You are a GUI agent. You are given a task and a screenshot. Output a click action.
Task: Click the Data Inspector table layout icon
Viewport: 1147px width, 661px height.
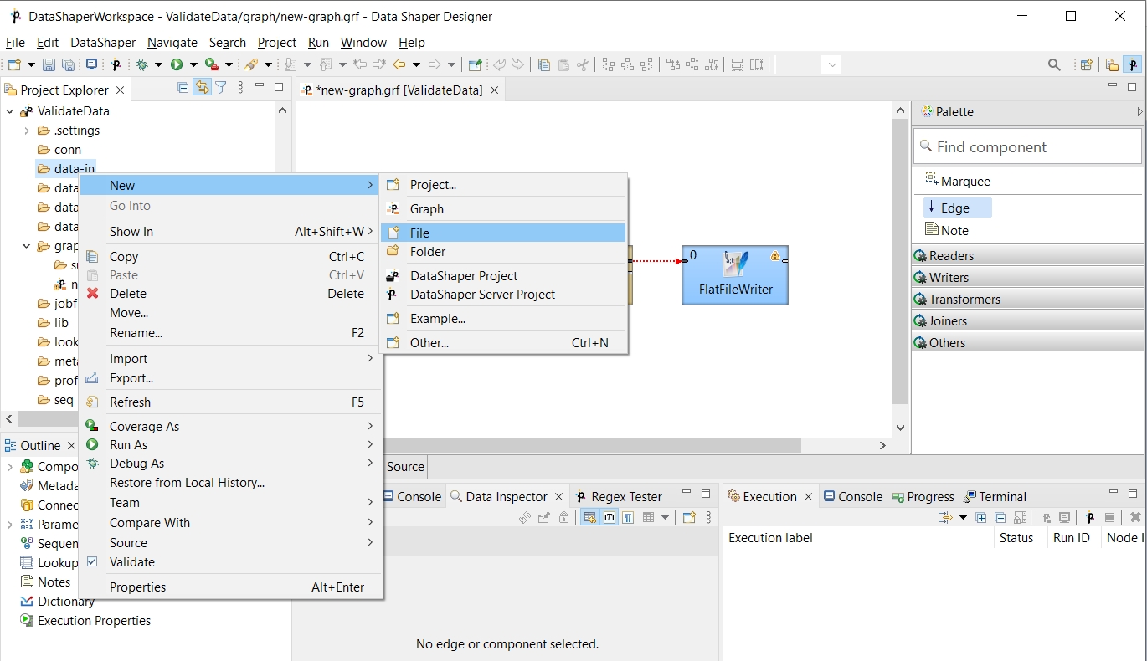pyautogui.click(x=648, y=517)
